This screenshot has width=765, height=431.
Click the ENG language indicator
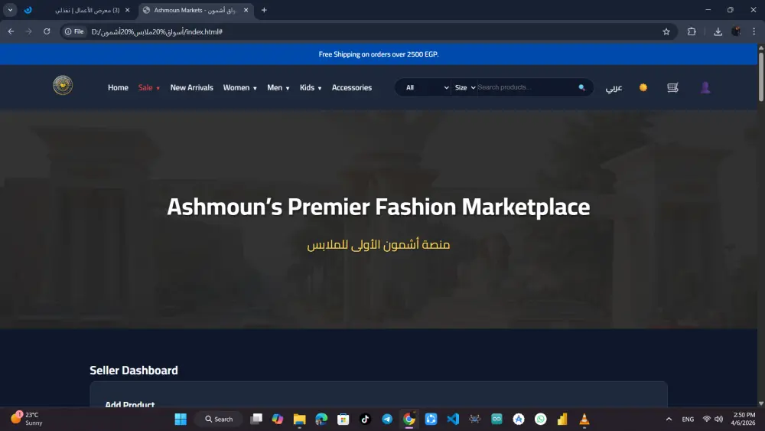coord(688,419)
